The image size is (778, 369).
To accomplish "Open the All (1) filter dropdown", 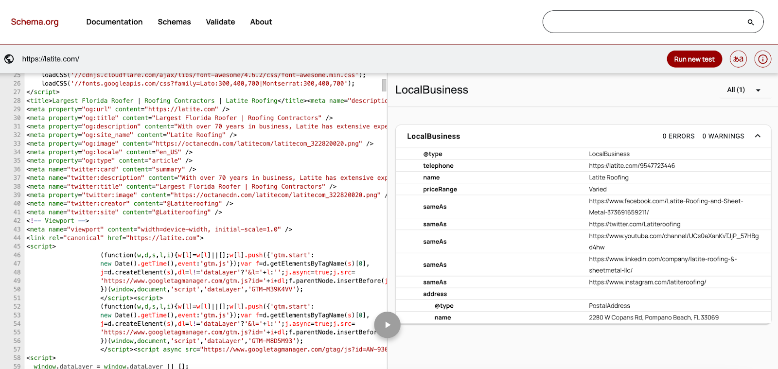I will (x=744, y=90).
